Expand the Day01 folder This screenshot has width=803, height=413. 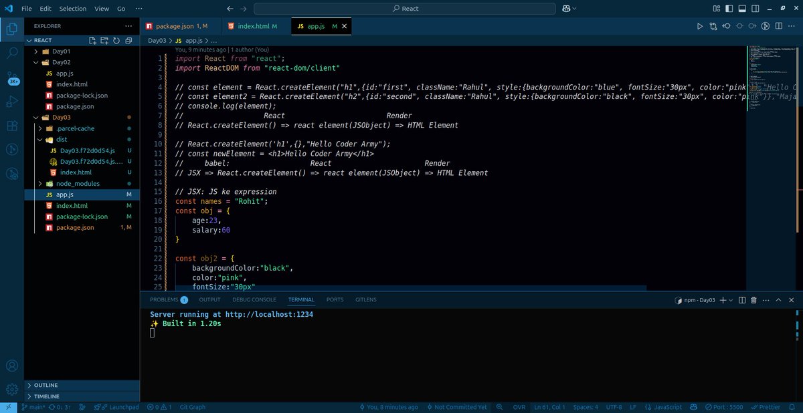36,51
